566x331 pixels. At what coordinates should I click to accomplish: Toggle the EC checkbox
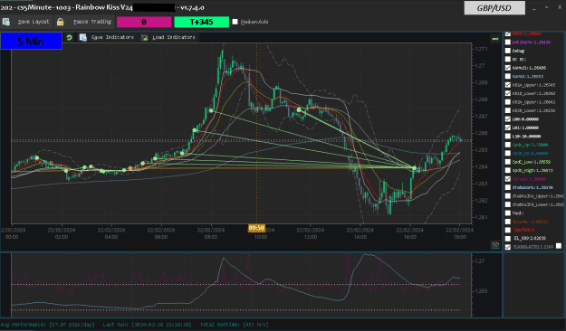[x=508, y=59]
